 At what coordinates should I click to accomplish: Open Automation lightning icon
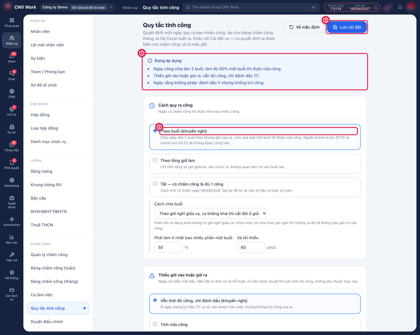pyautogui.click(x=12, y=221)
